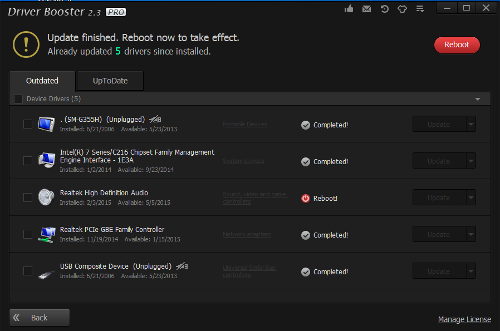Toggle the Device Drivers select-all checkbox
500x331 pixels.
pos(18,99)
